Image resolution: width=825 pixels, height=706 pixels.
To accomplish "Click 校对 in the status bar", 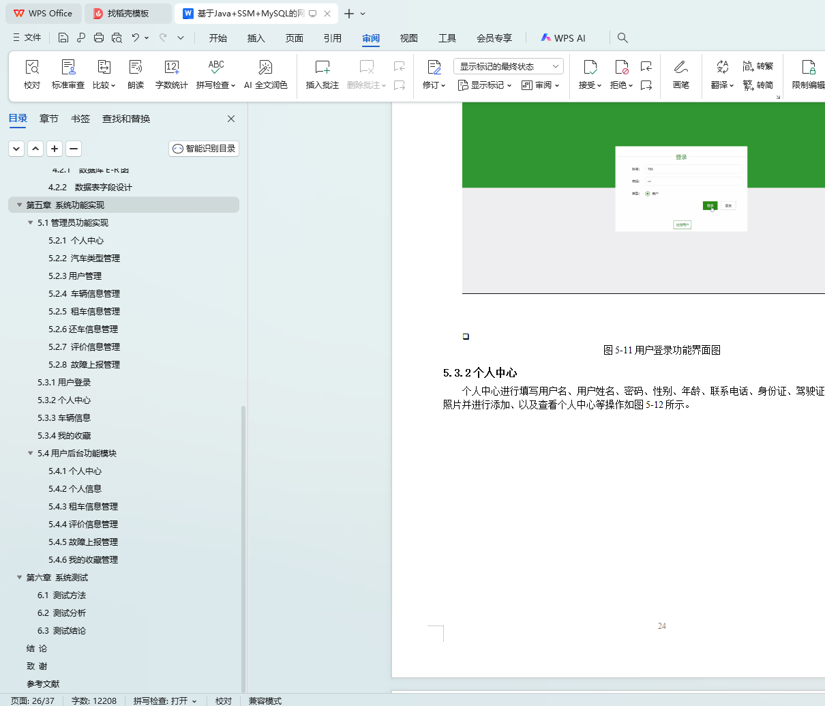I will point(224,701).
